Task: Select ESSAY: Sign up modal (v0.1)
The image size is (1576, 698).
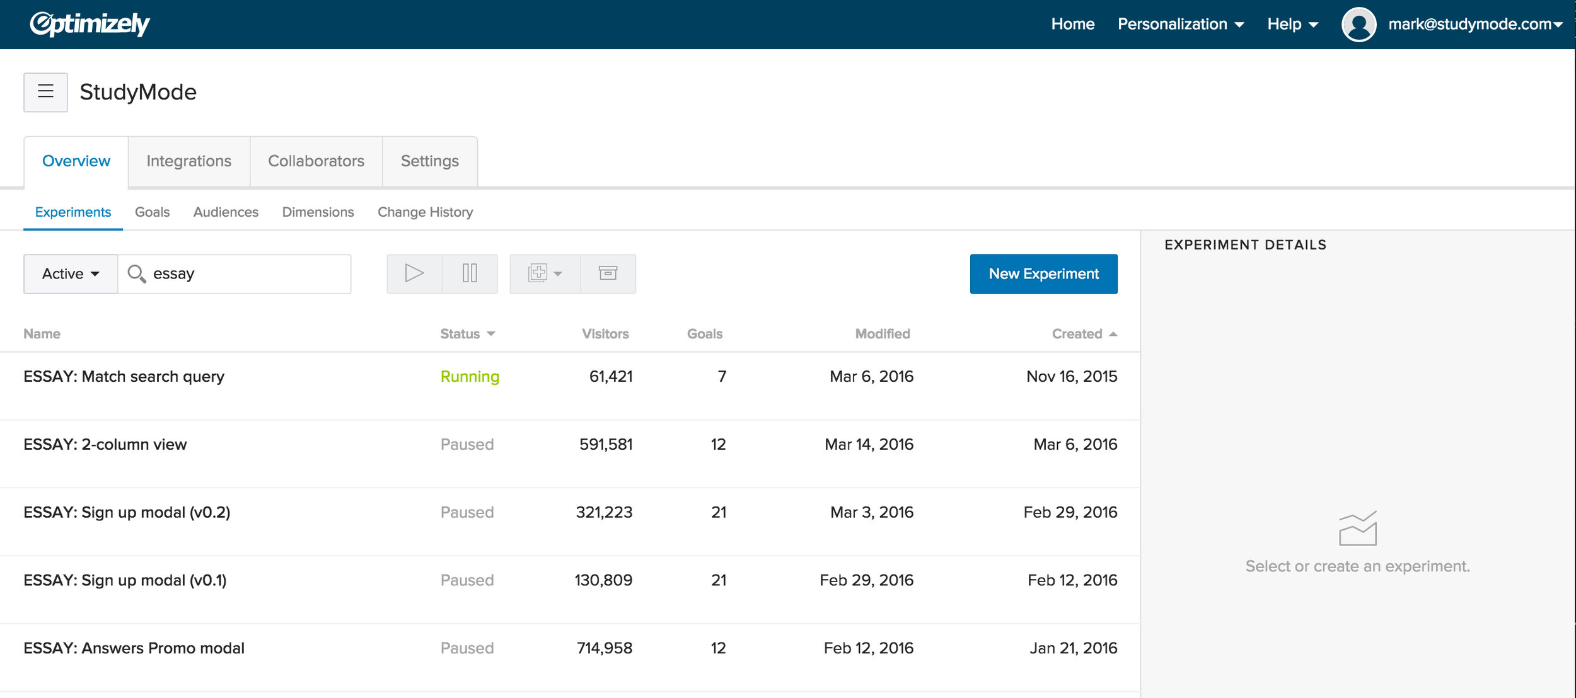Action: 125,581
